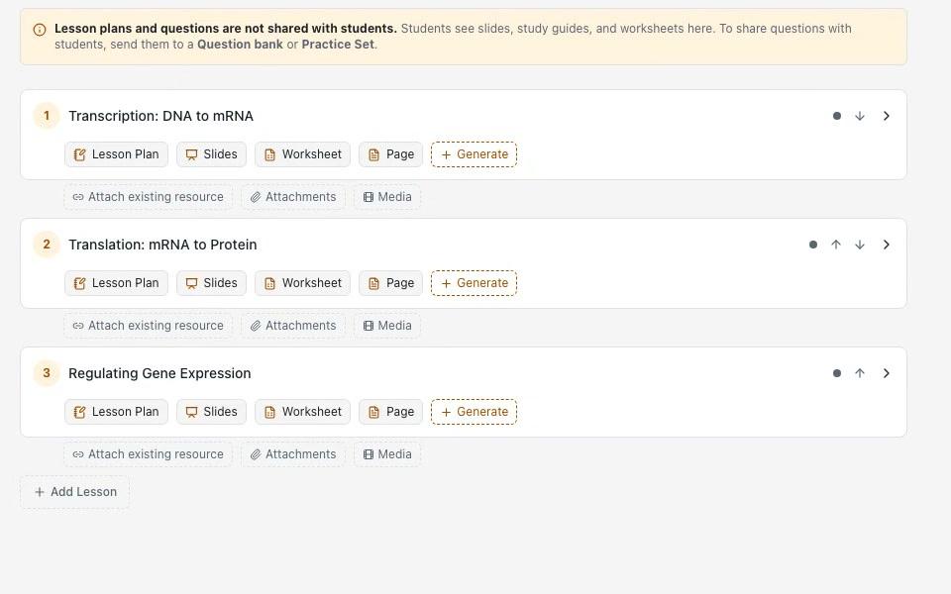The image size is (951, 594).
Task: Expand the Regulating Gene Expression lesson
Action: (886, 373)
